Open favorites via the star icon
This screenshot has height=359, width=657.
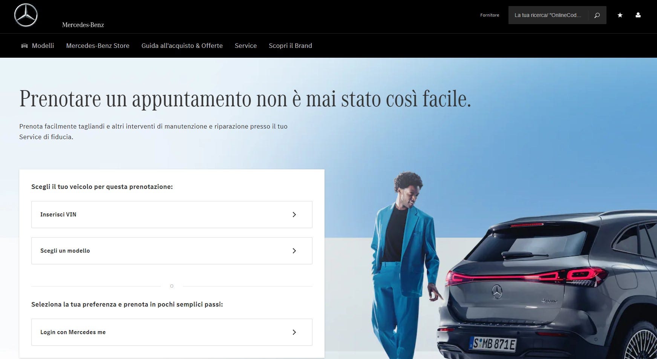(620, 15)
